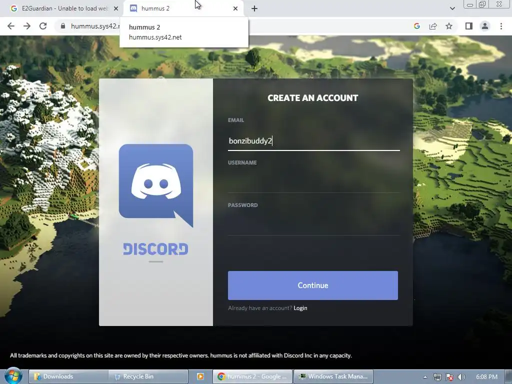Open the Chrome profile avatar

click(485, 26)
